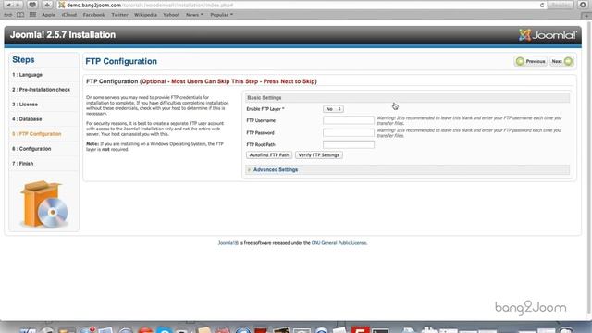Click the Joomla! 2.5.7 Installation title

pos(63,35)
